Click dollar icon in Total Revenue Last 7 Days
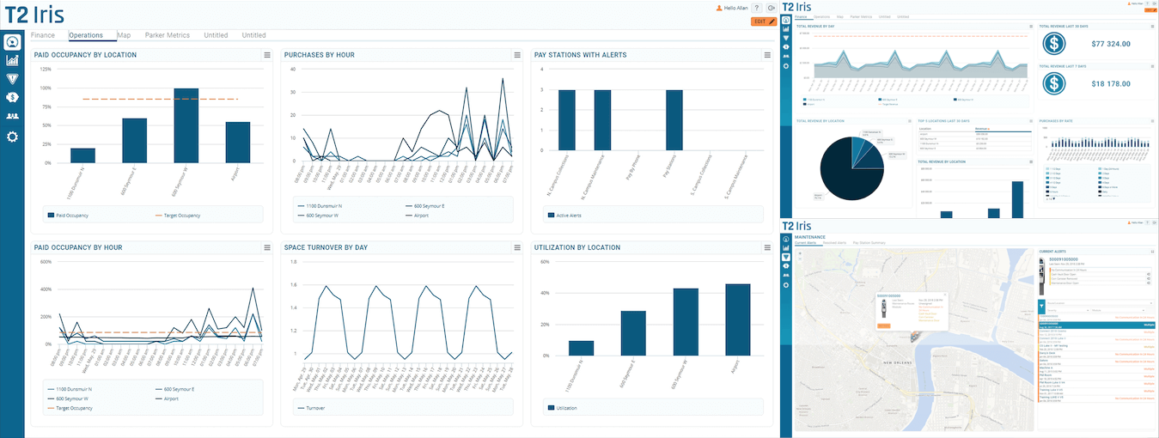The height and width of the screenshot is (438, 1159). pyautogui.click(x=1054, y=83)
